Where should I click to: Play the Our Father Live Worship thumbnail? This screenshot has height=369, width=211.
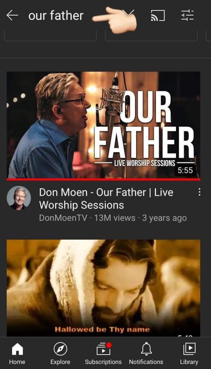click(x=103, y=125)
